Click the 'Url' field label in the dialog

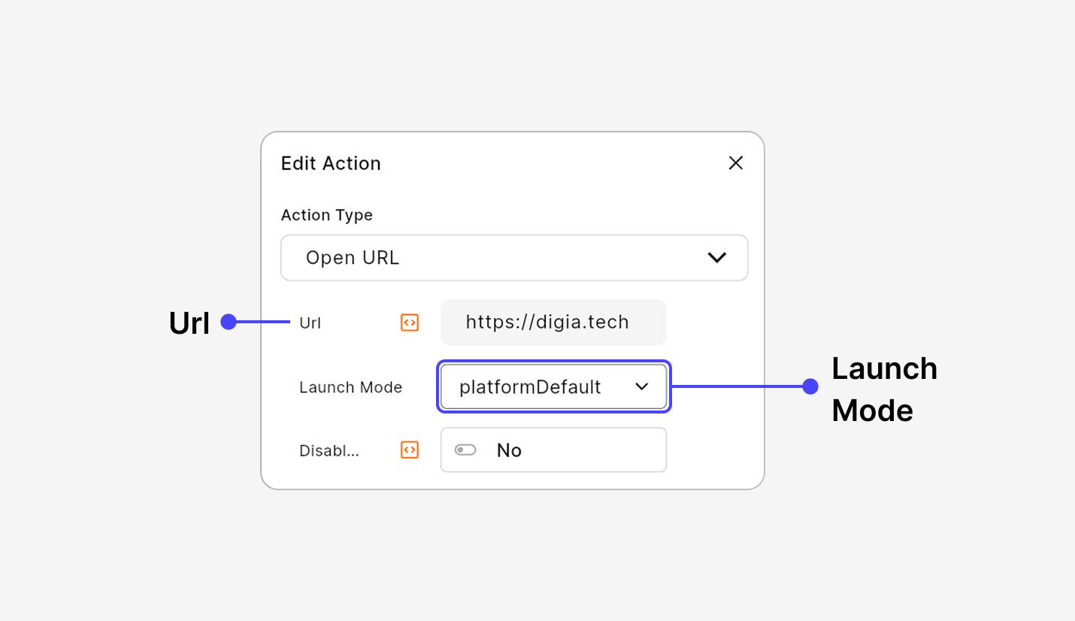310,323
